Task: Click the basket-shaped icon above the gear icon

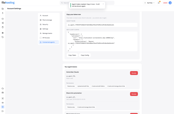Action: point(3,103)
